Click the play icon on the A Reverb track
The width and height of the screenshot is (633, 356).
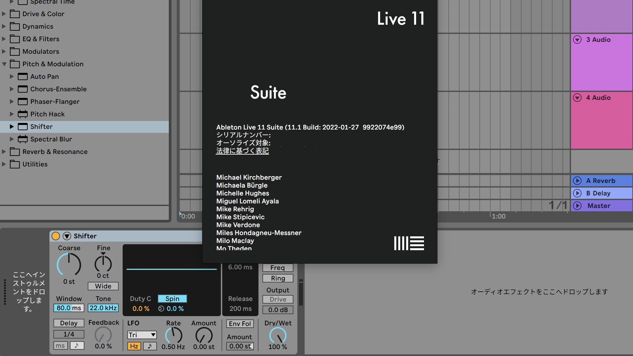[x=577, y=181]
